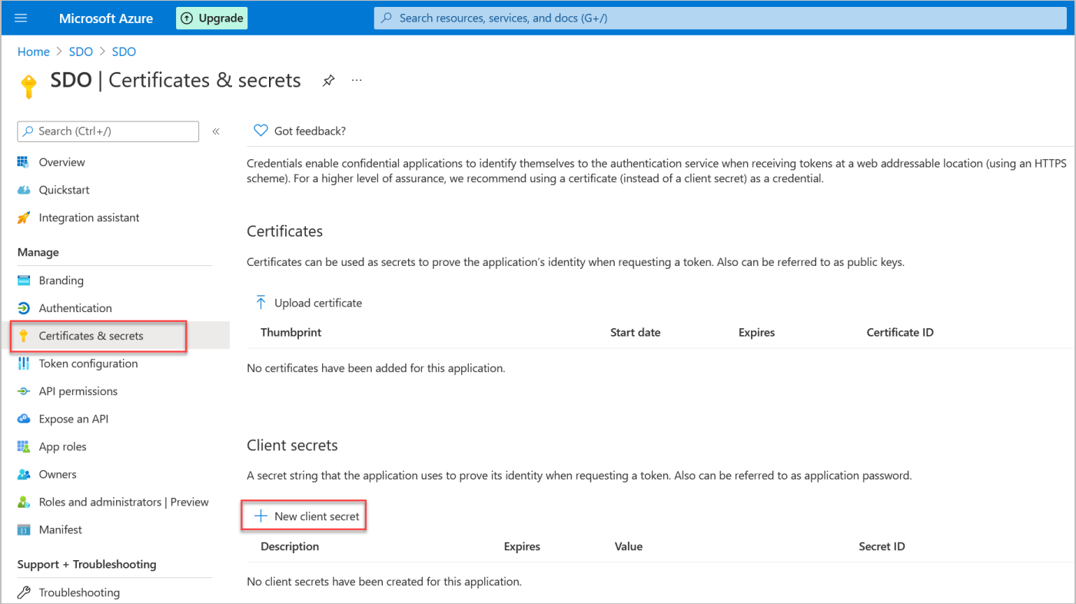Click the Microsoft Azure logo text
This screenshot has height=604, width=1076.
pyautogui.click(x=106, y=18)
